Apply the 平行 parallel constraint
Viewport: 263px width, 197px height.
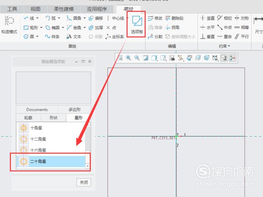tap(242, 36)
